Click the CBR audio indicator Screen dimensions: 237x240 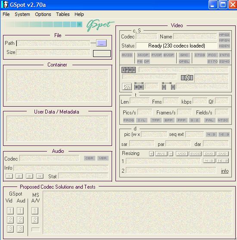[89, 158]
